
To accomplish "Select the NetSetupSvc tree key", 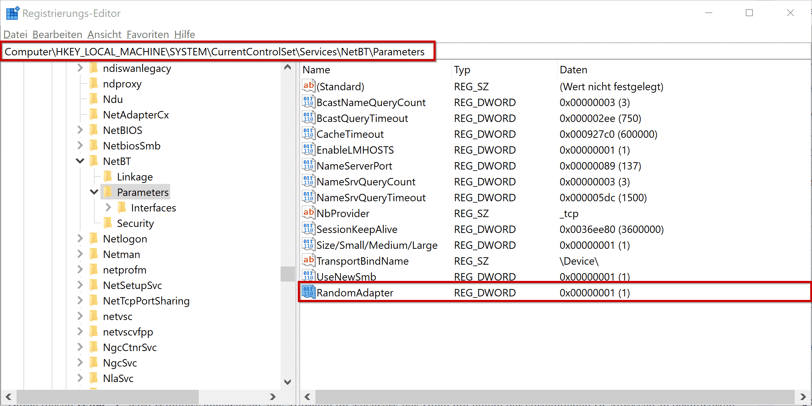I will pos(132,285).
